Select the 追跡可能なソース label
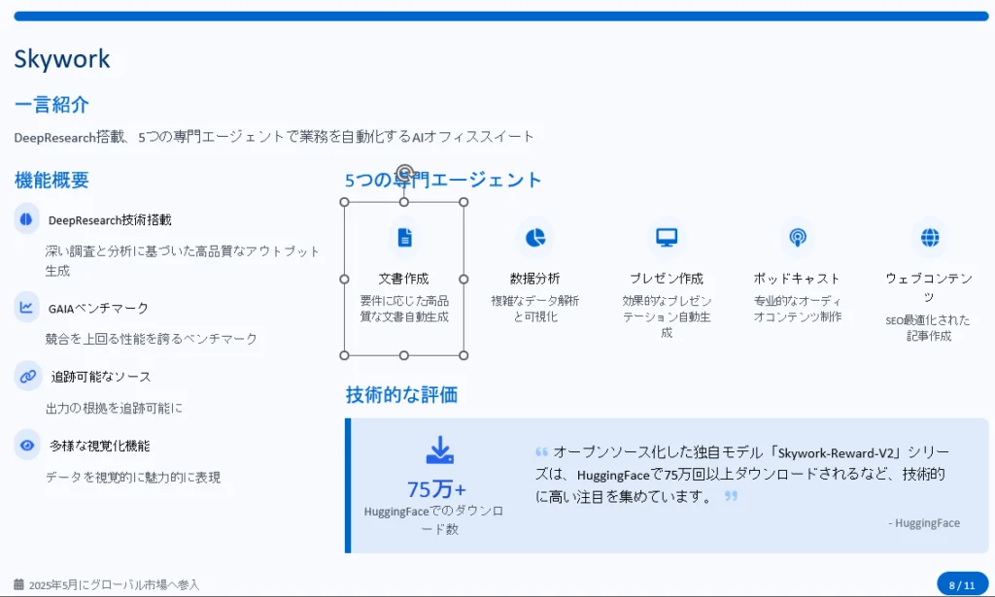995x597 pixels. pos(101,377)
